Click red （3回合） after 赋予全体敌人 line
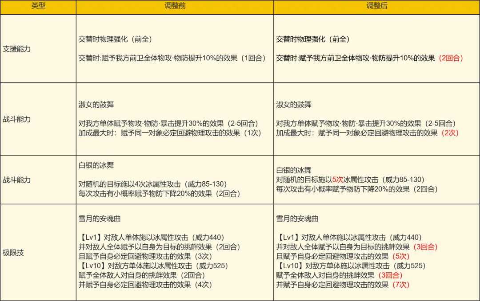The height and width of the screenshot is (301, 480). (x=390, y=275)
